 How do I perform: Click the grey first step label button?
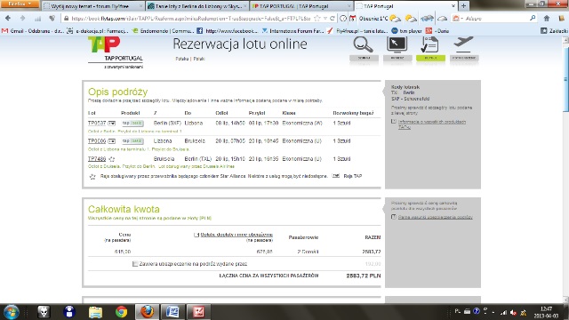pos(364,58)
